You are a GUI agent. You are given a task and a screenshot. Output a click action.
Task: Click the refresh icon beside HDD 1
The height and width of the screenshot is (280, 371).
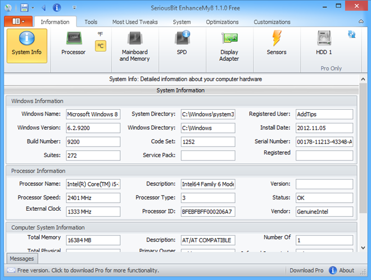[351, 34]
